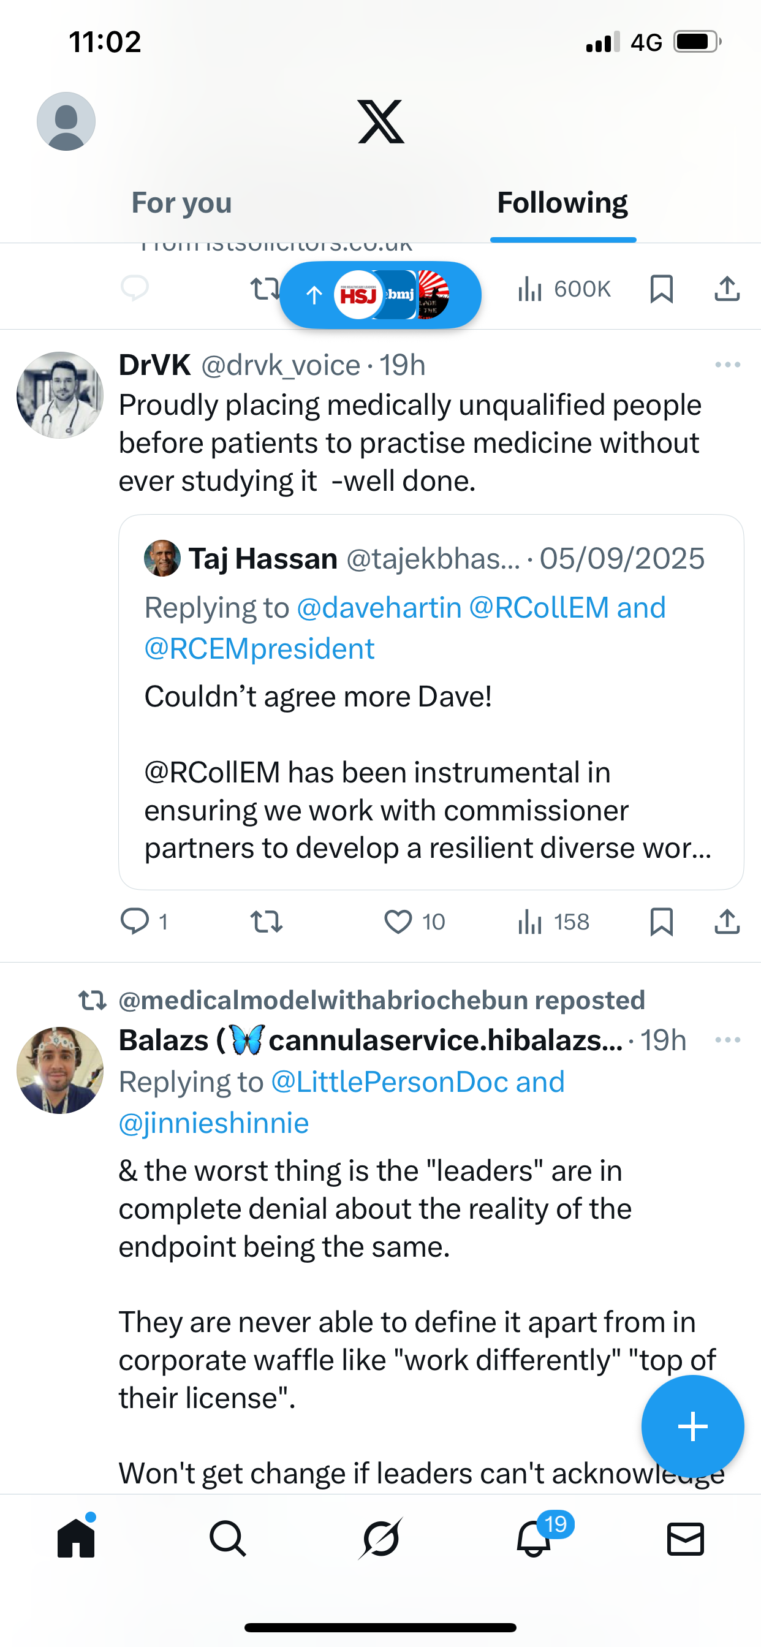The image size is (761, 1647).
Task: Like DrVK's post
Action: coord(398,922)
